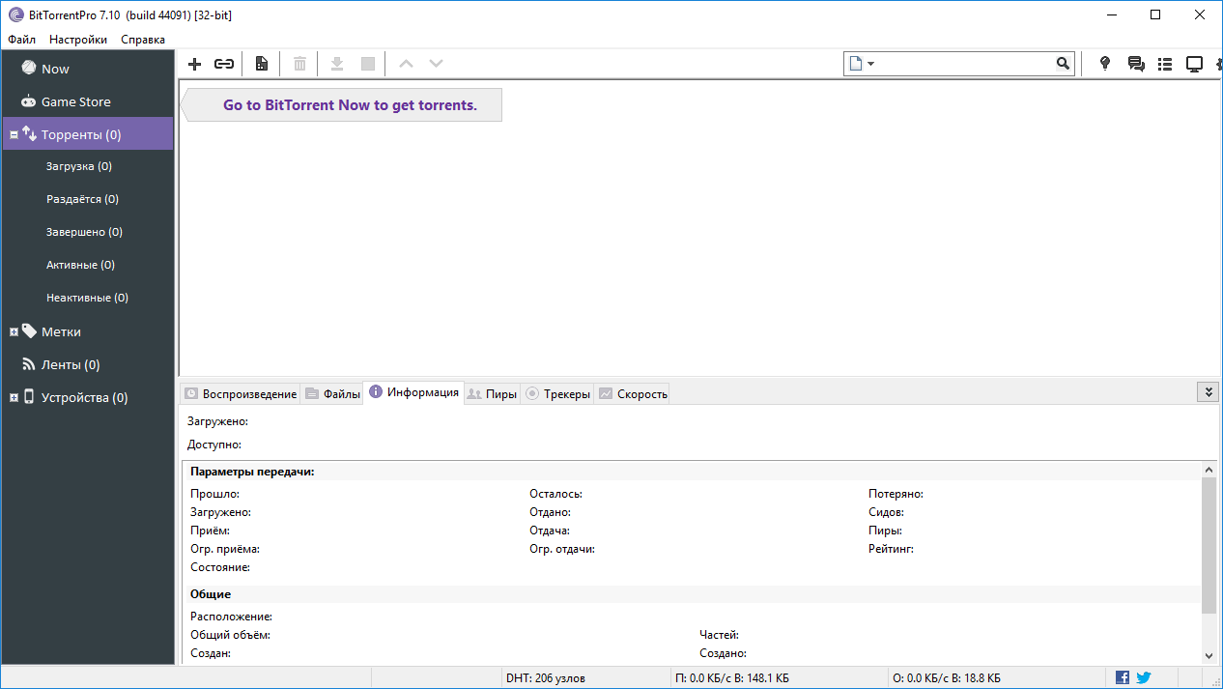Open the Настройки menu
1223x689 pixels.
point(78,40)
